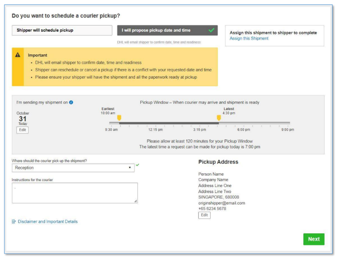Viewport: 337px width, 261px height.
Task: Click green tick beside Reception dropdown
Action: point(138,165)
